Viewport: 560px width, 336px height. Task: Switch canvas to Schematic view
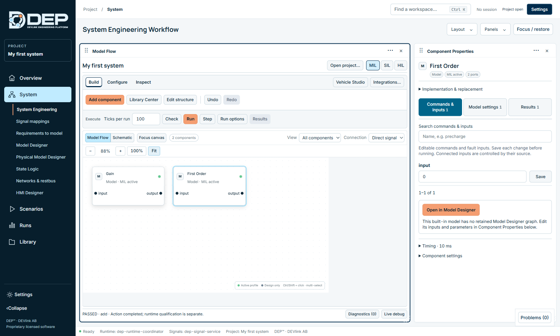(122, 138)
